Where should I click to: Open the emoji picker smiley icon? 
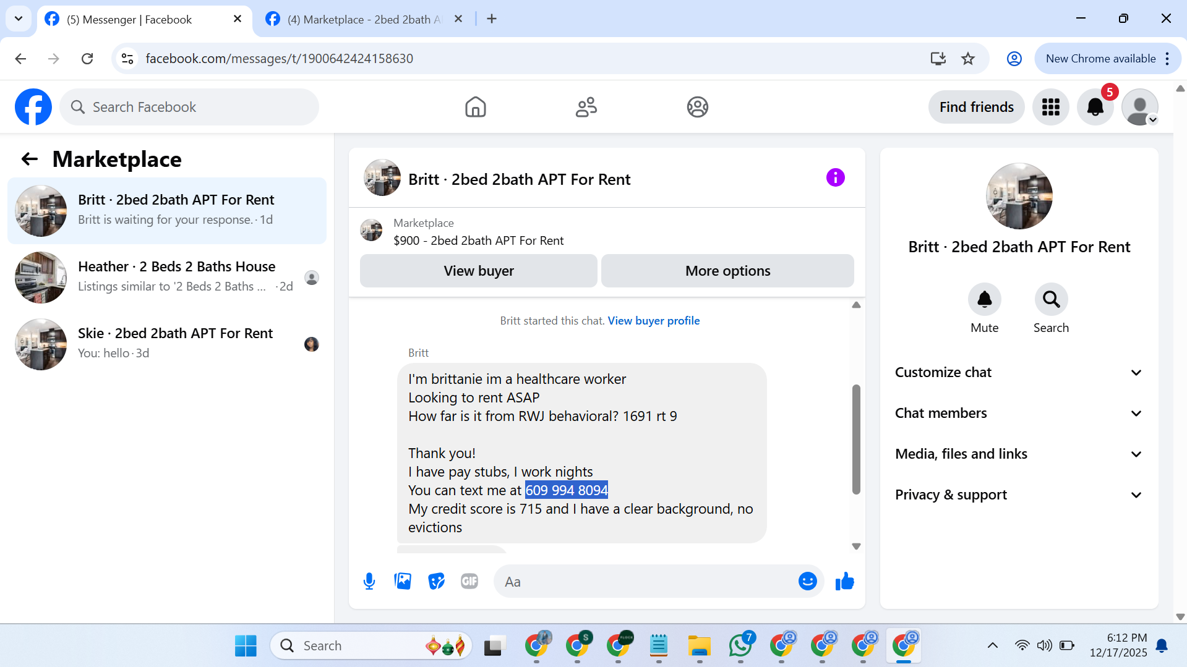click(807, 581)
